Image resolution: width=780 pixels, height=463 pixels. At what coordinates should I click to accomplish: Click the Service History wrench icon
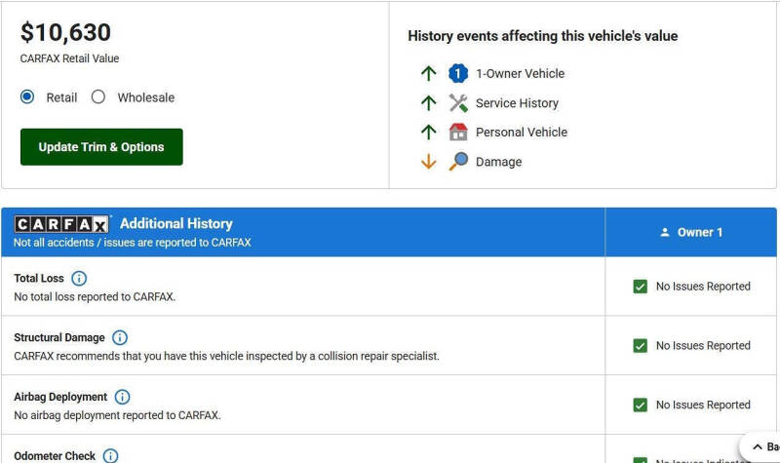[458, 103]
